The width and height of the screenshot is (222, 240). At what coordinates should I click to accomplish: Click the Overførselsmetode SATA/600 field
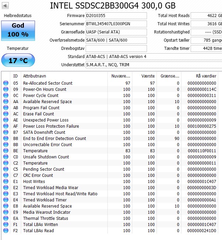click(116, 40)
